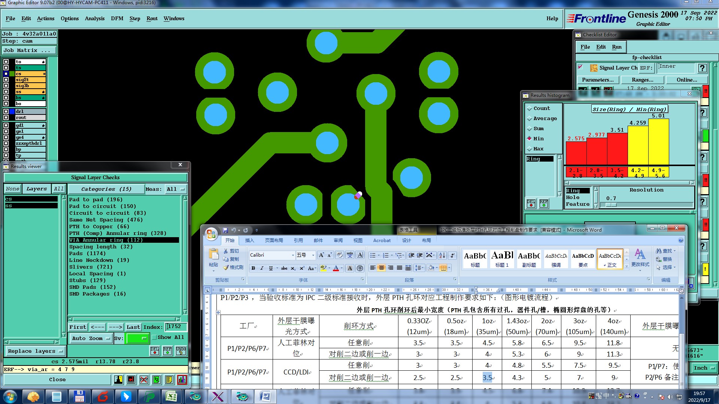This screenshot has height=404, width=719.
Task: Click the Center alignment icon in Word
Action: click(x=381, y=268)
